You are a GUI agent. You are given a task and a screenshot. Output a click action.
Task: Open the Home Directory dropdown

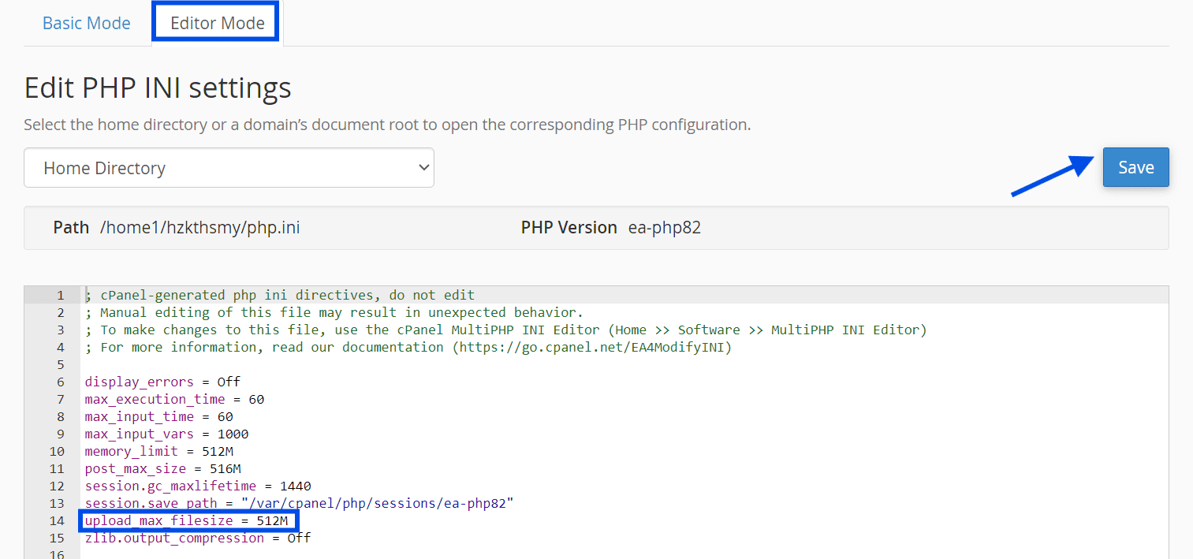click(229, 168)
